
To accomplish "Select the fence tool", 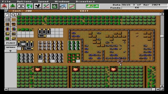I will pyautogui.click(x=8, y=24).
